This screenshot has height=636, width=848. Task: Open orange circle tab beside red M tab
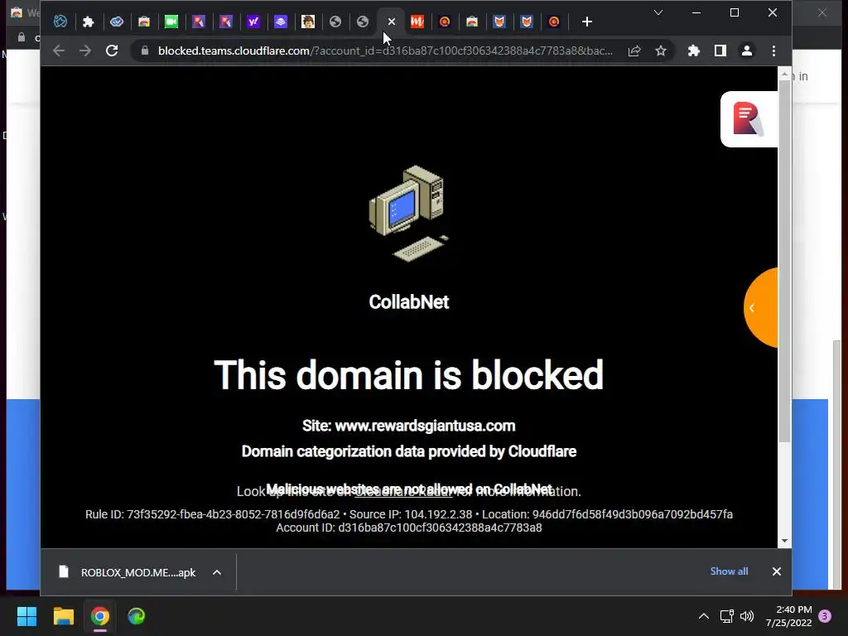pyautogui.click(x=445, y=22)
